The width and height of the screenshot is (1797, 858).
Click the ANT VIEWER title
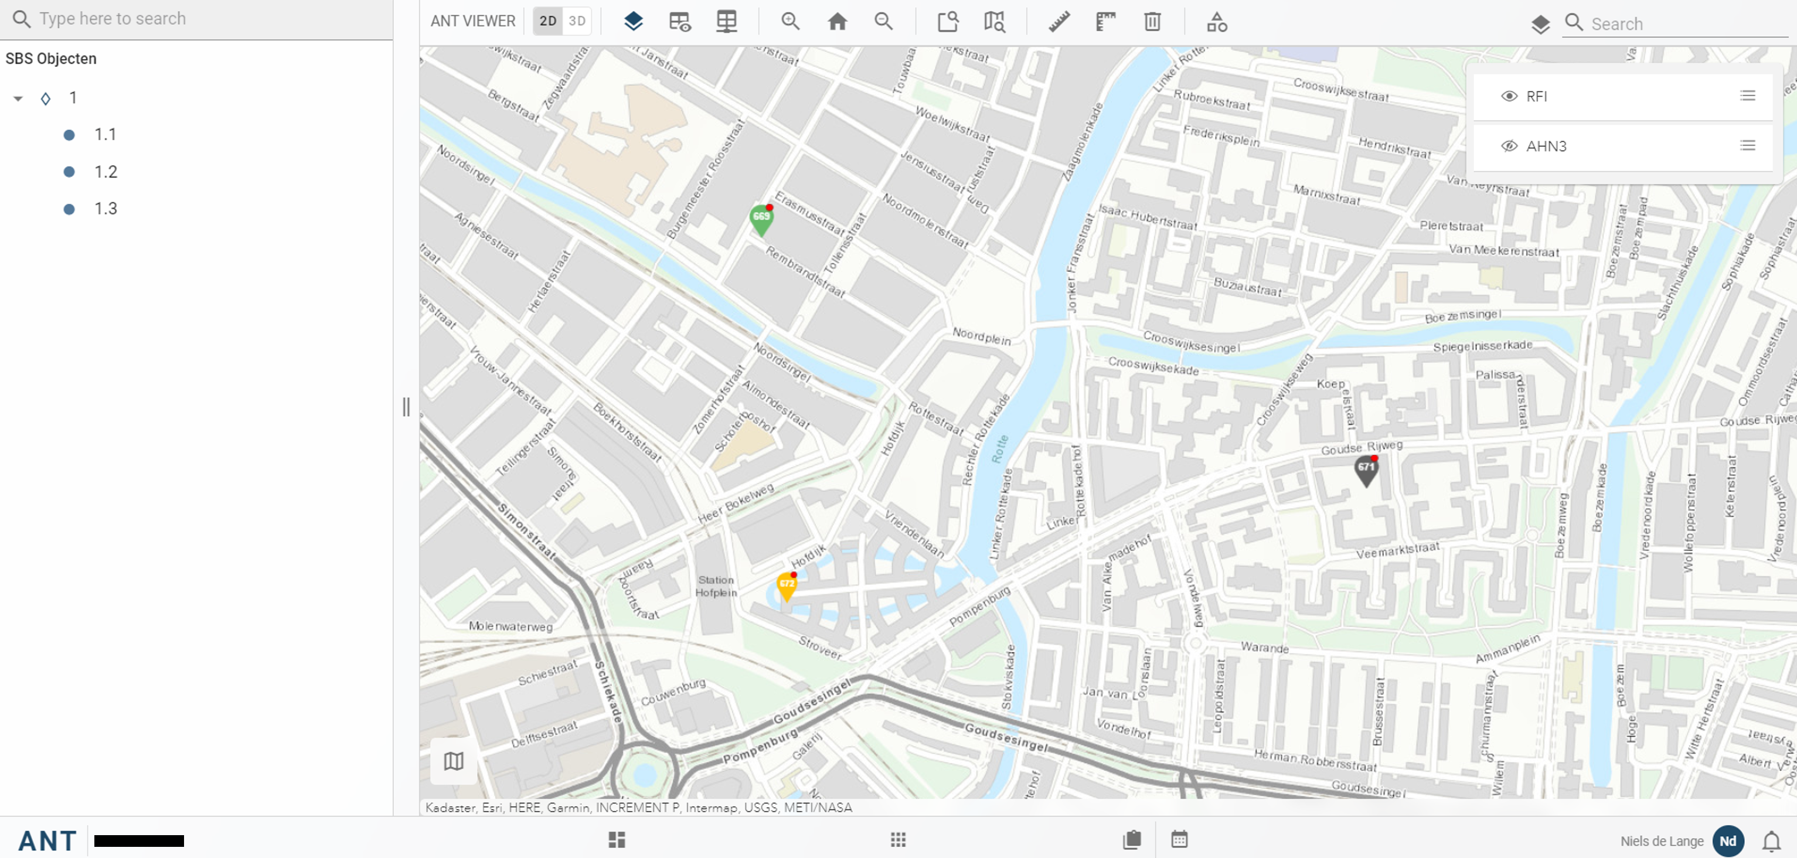(472, 21)
